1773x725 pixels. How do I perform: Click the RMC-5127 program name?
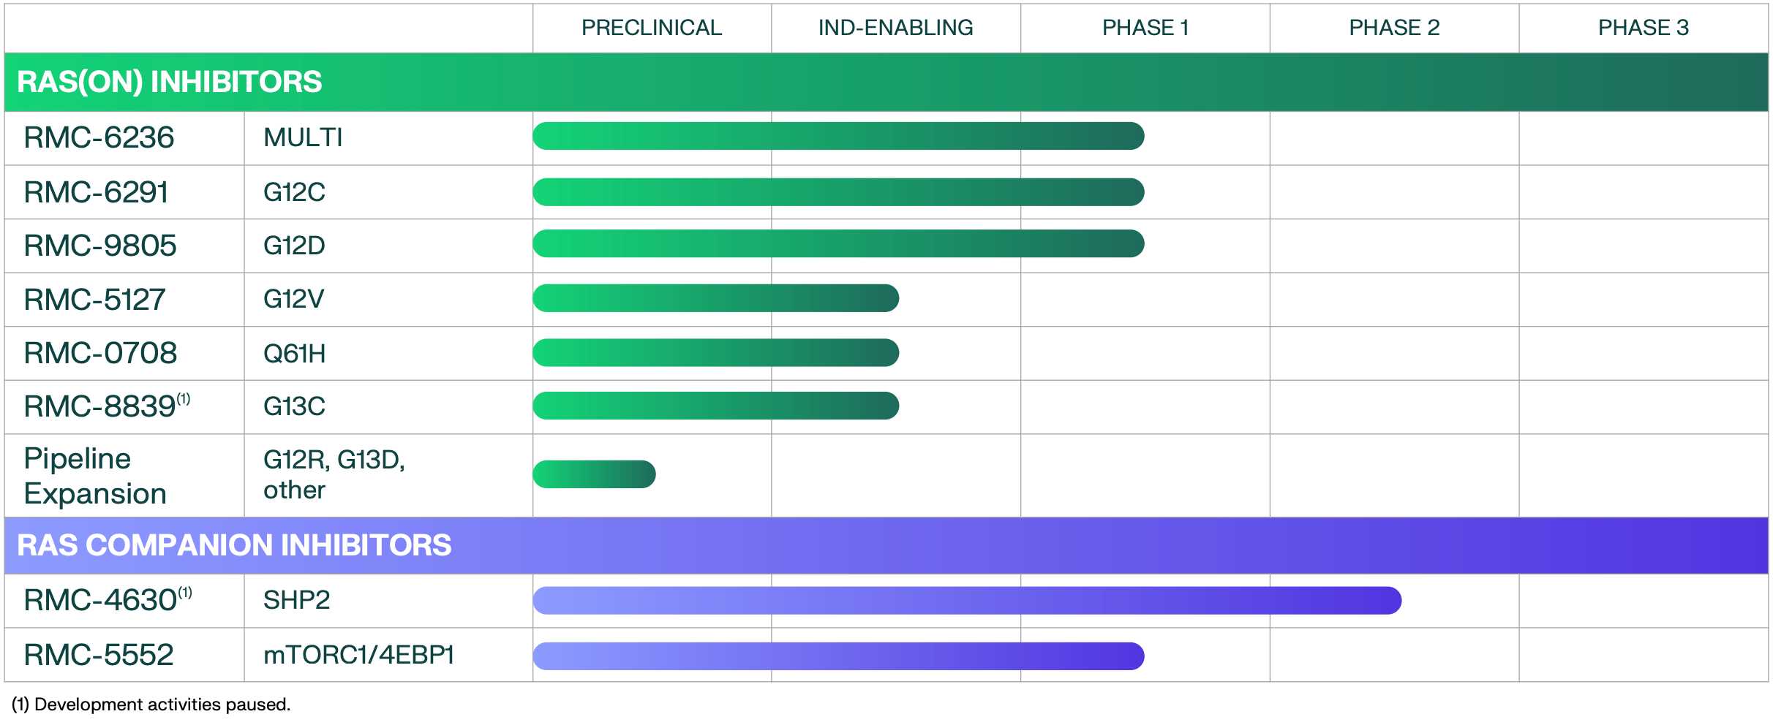(94, 300)
